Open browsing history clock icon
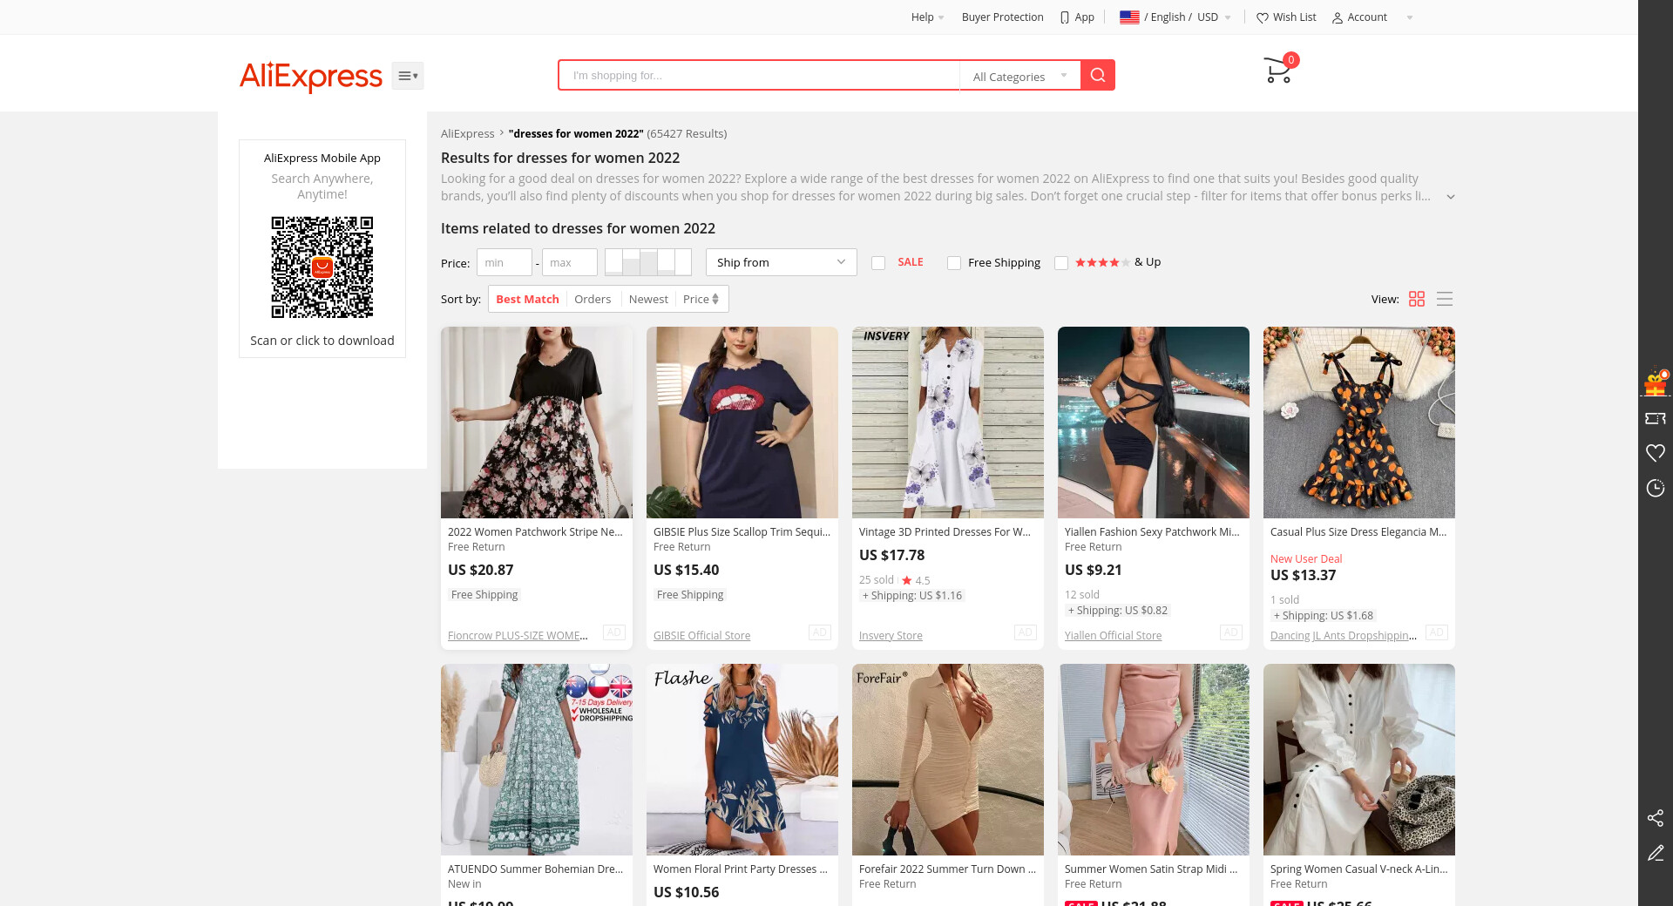This screenshot has width=1673, height=906. click(x=1655, y=488)
